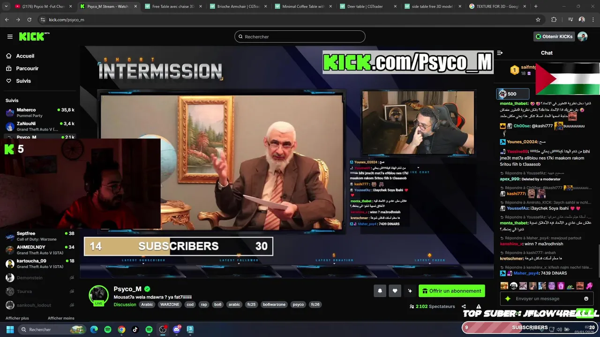Image resolution: width=600 pixels, height=337 pixels.
Task: Go forward with the browser forward arrow
Action: pos(18,20)
